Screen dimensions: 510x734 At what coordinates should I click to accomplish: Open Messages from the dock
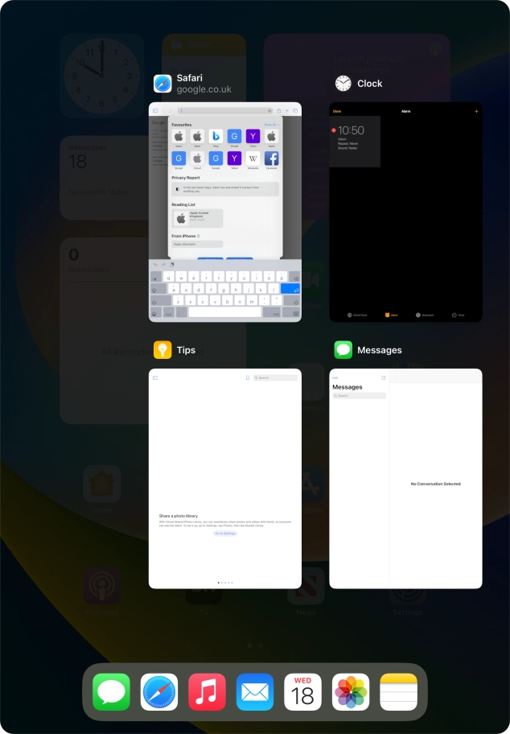[111, 692]
